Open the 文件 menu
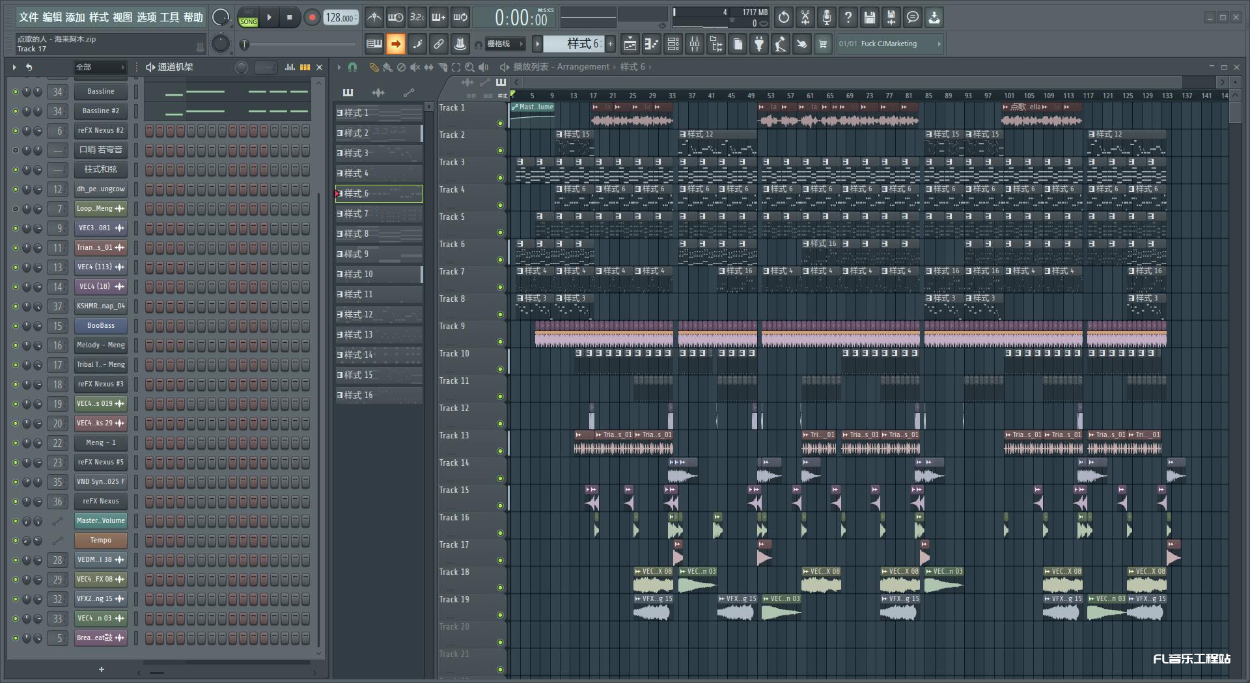 click(28, 18)
